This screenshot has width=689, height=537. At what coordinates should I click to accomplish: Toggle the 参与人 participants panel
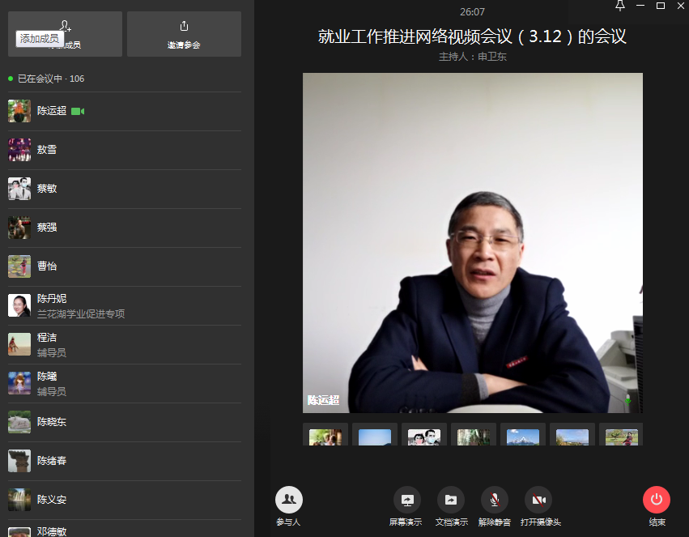[288, 500]
